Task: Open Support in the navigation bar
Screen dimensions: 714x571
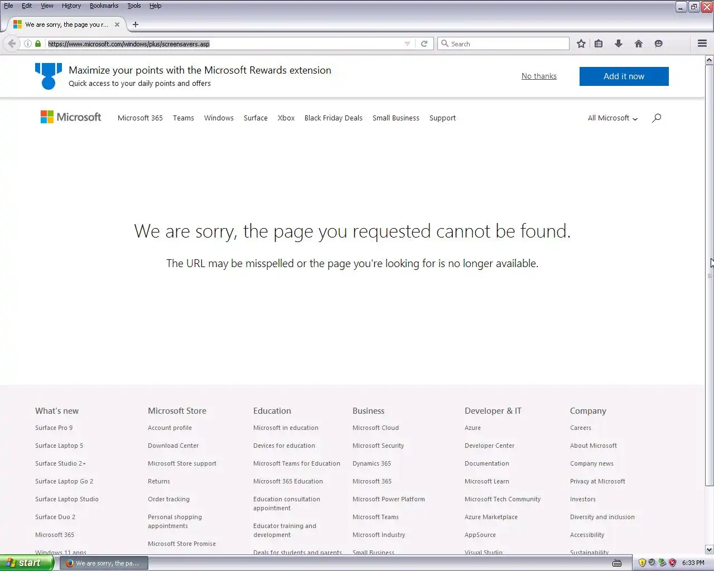Action: click(442, 118)
